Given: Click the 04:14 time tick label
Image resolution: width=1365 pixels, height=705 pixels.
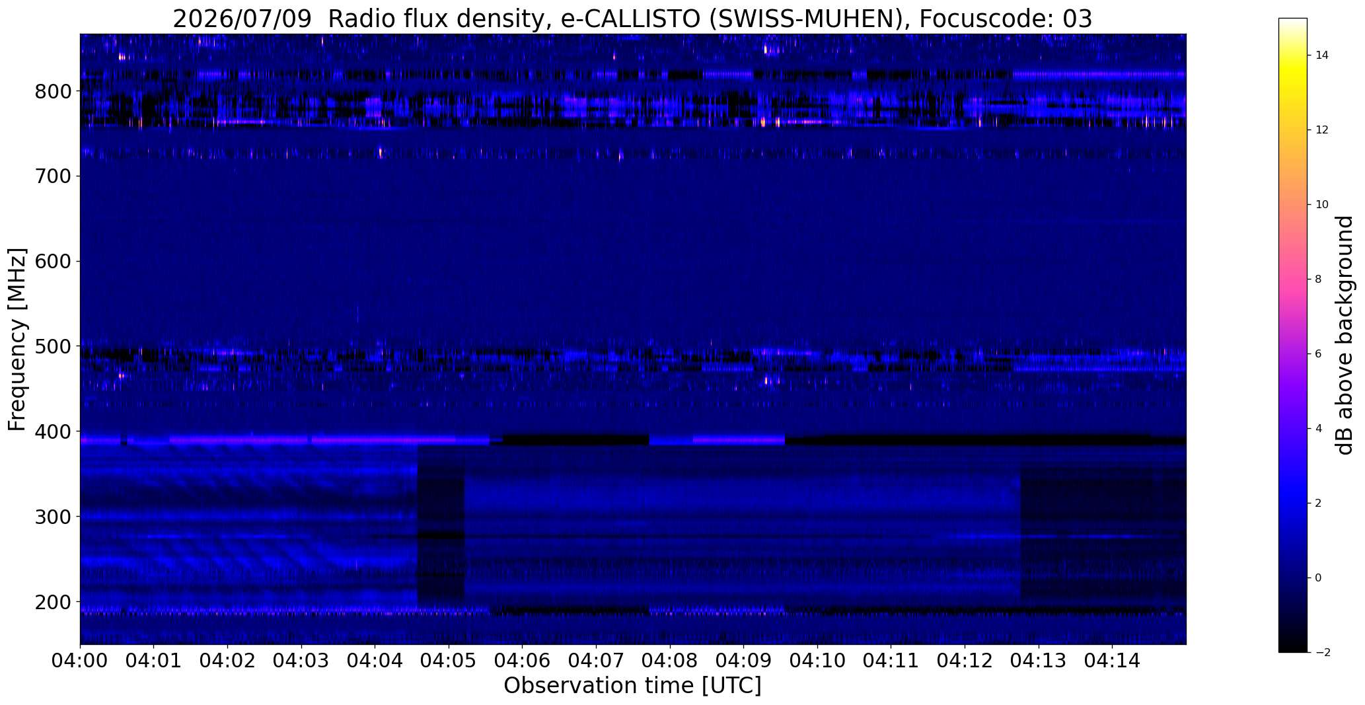Looking at the screenshot, I should tap(1112, 661).
